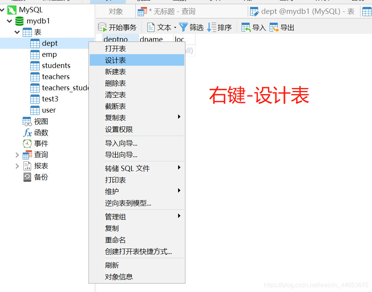Screen dimensions: 372x292
Task: Collapse the MySQL connection node
Action: pyautogui.click(x=2, y=10)
